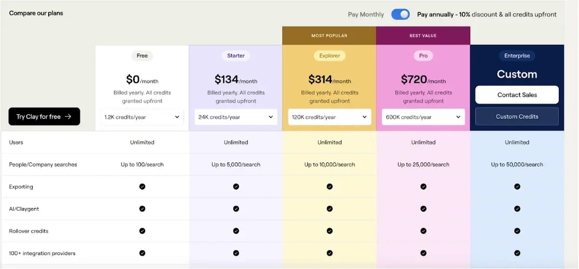The image size is (579, 269).
Task: Select the Enterprise plan label
Action: pos(517,56)
